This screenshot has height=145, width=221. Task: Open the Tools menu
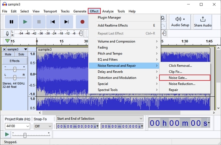tap(121, 11)
